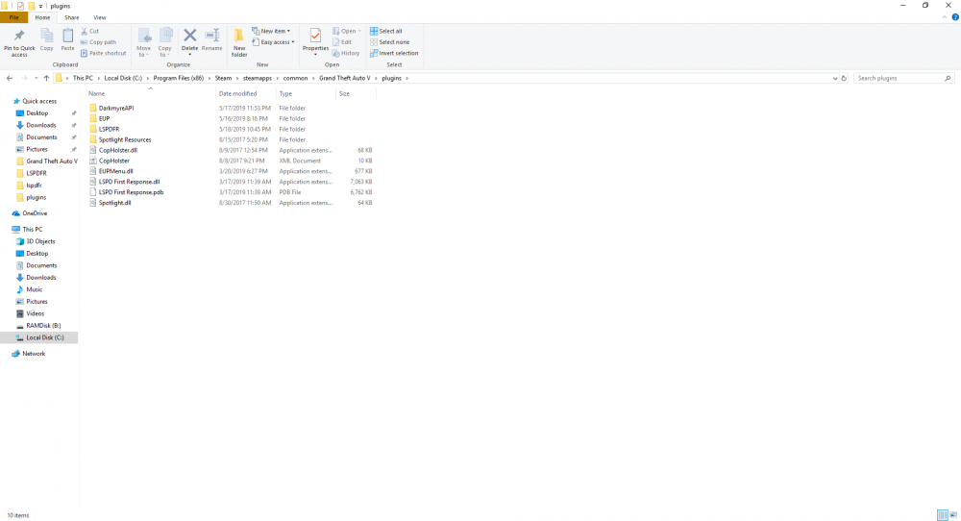
Task: Click the Open ribbon button
Action: (x=346, y=31)
